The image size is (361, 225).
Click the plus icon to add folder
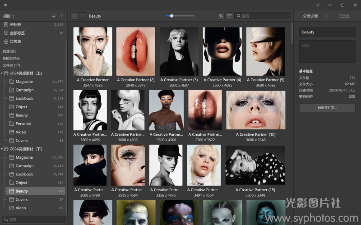[x=62, y=16]
